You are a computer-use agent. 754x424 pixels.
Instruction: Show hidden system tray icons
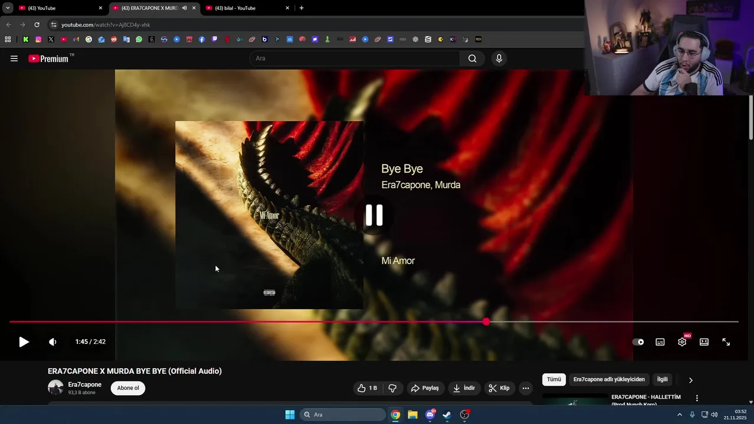tap(679, 415)
